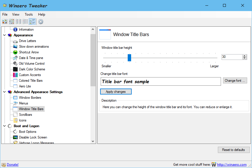This screenshot has height=168, width=252.
Task: Open the Tools menu
Action: point(29,14)
